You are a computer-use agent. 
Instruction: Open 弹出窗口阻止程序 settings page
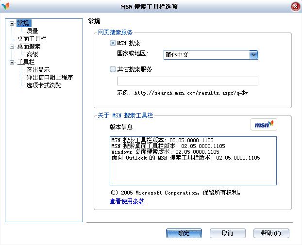coord(50,77)
